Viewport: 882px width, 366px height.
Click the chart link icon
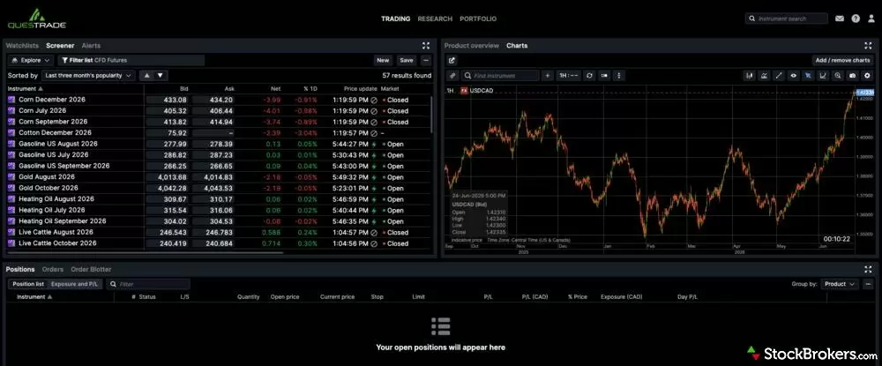(x=452, y=75)
